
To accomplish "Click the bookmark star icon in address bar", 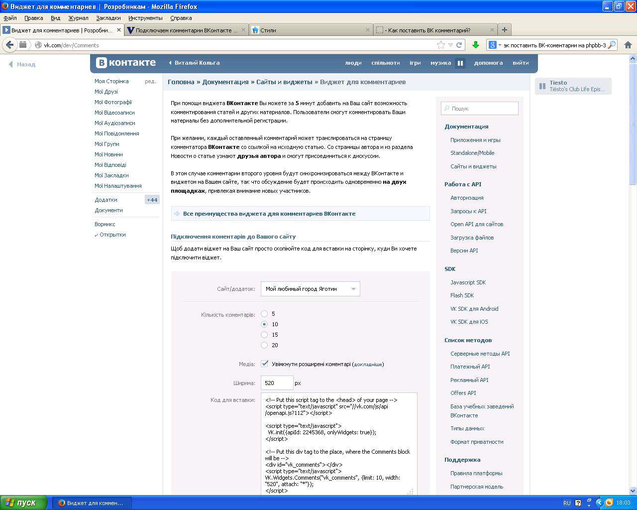I will pyautogui.click(x=441, y=45).
